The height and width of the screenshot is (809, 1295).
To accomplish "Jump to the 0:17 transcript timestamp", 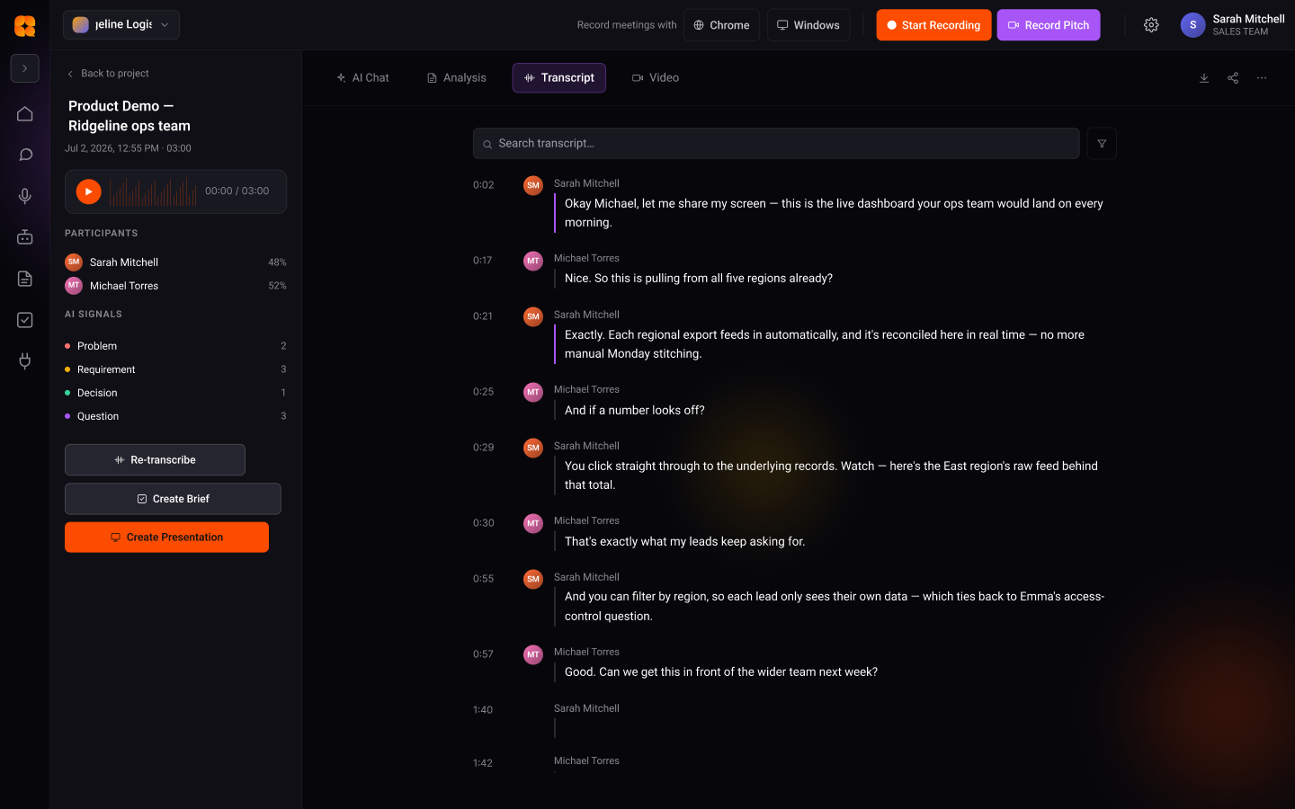I will tap(483, 261).
